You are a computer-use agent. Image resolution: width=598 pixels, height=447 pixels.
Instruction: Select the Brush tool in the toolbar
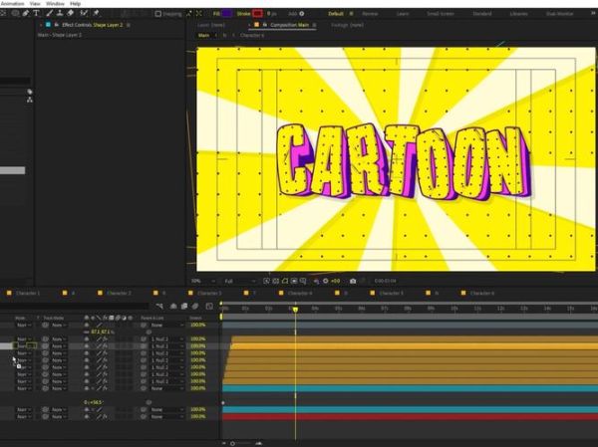coord(48,13)
